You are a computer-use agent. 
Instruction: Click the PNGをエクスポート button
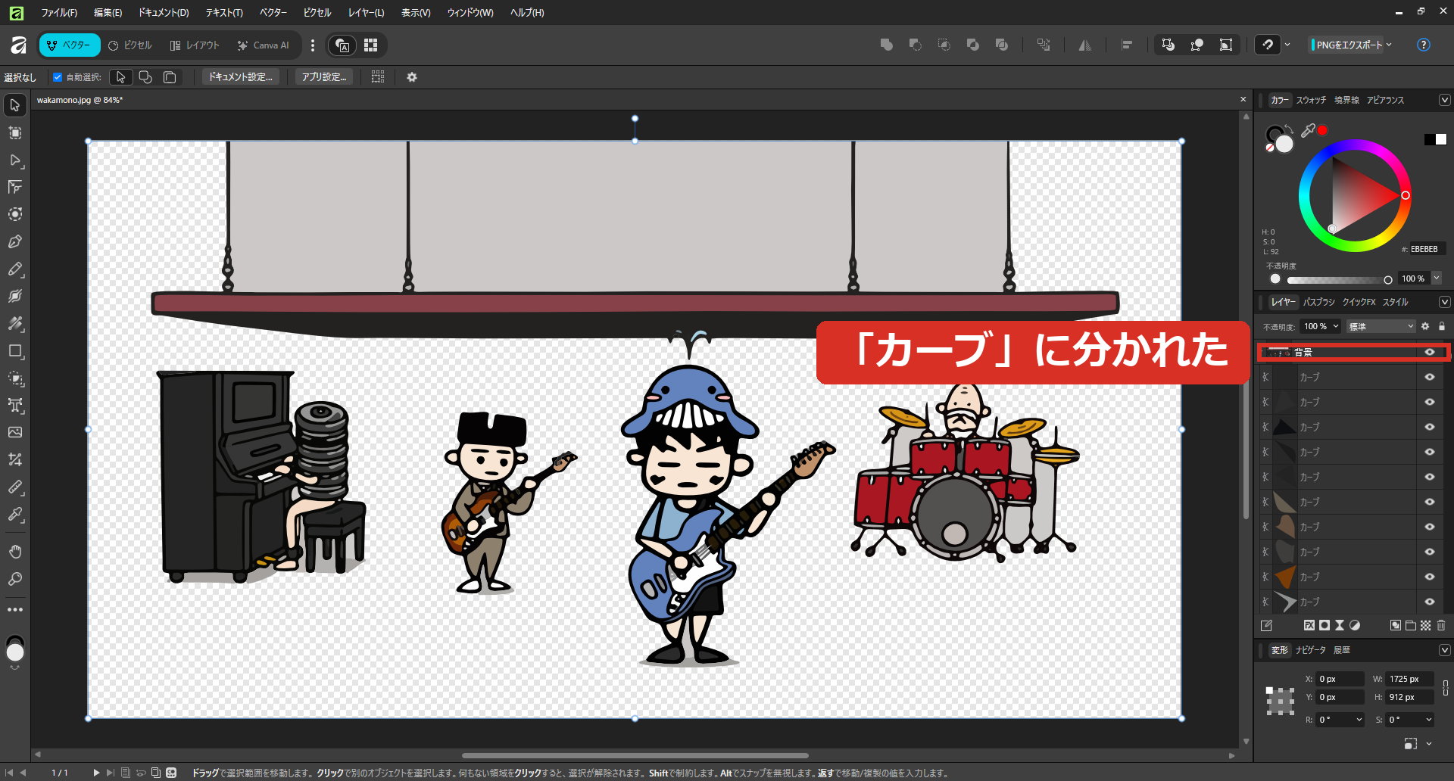[1349, 45]
